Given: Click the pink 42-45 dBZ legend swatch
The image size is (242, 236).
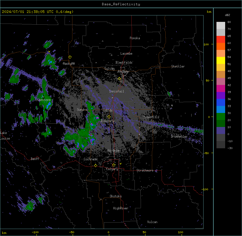Looking at the screenshot, I should tap(221, 82).
